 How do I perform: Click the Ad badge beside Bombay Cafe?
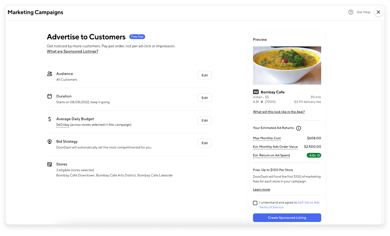(x=255, y=92)
